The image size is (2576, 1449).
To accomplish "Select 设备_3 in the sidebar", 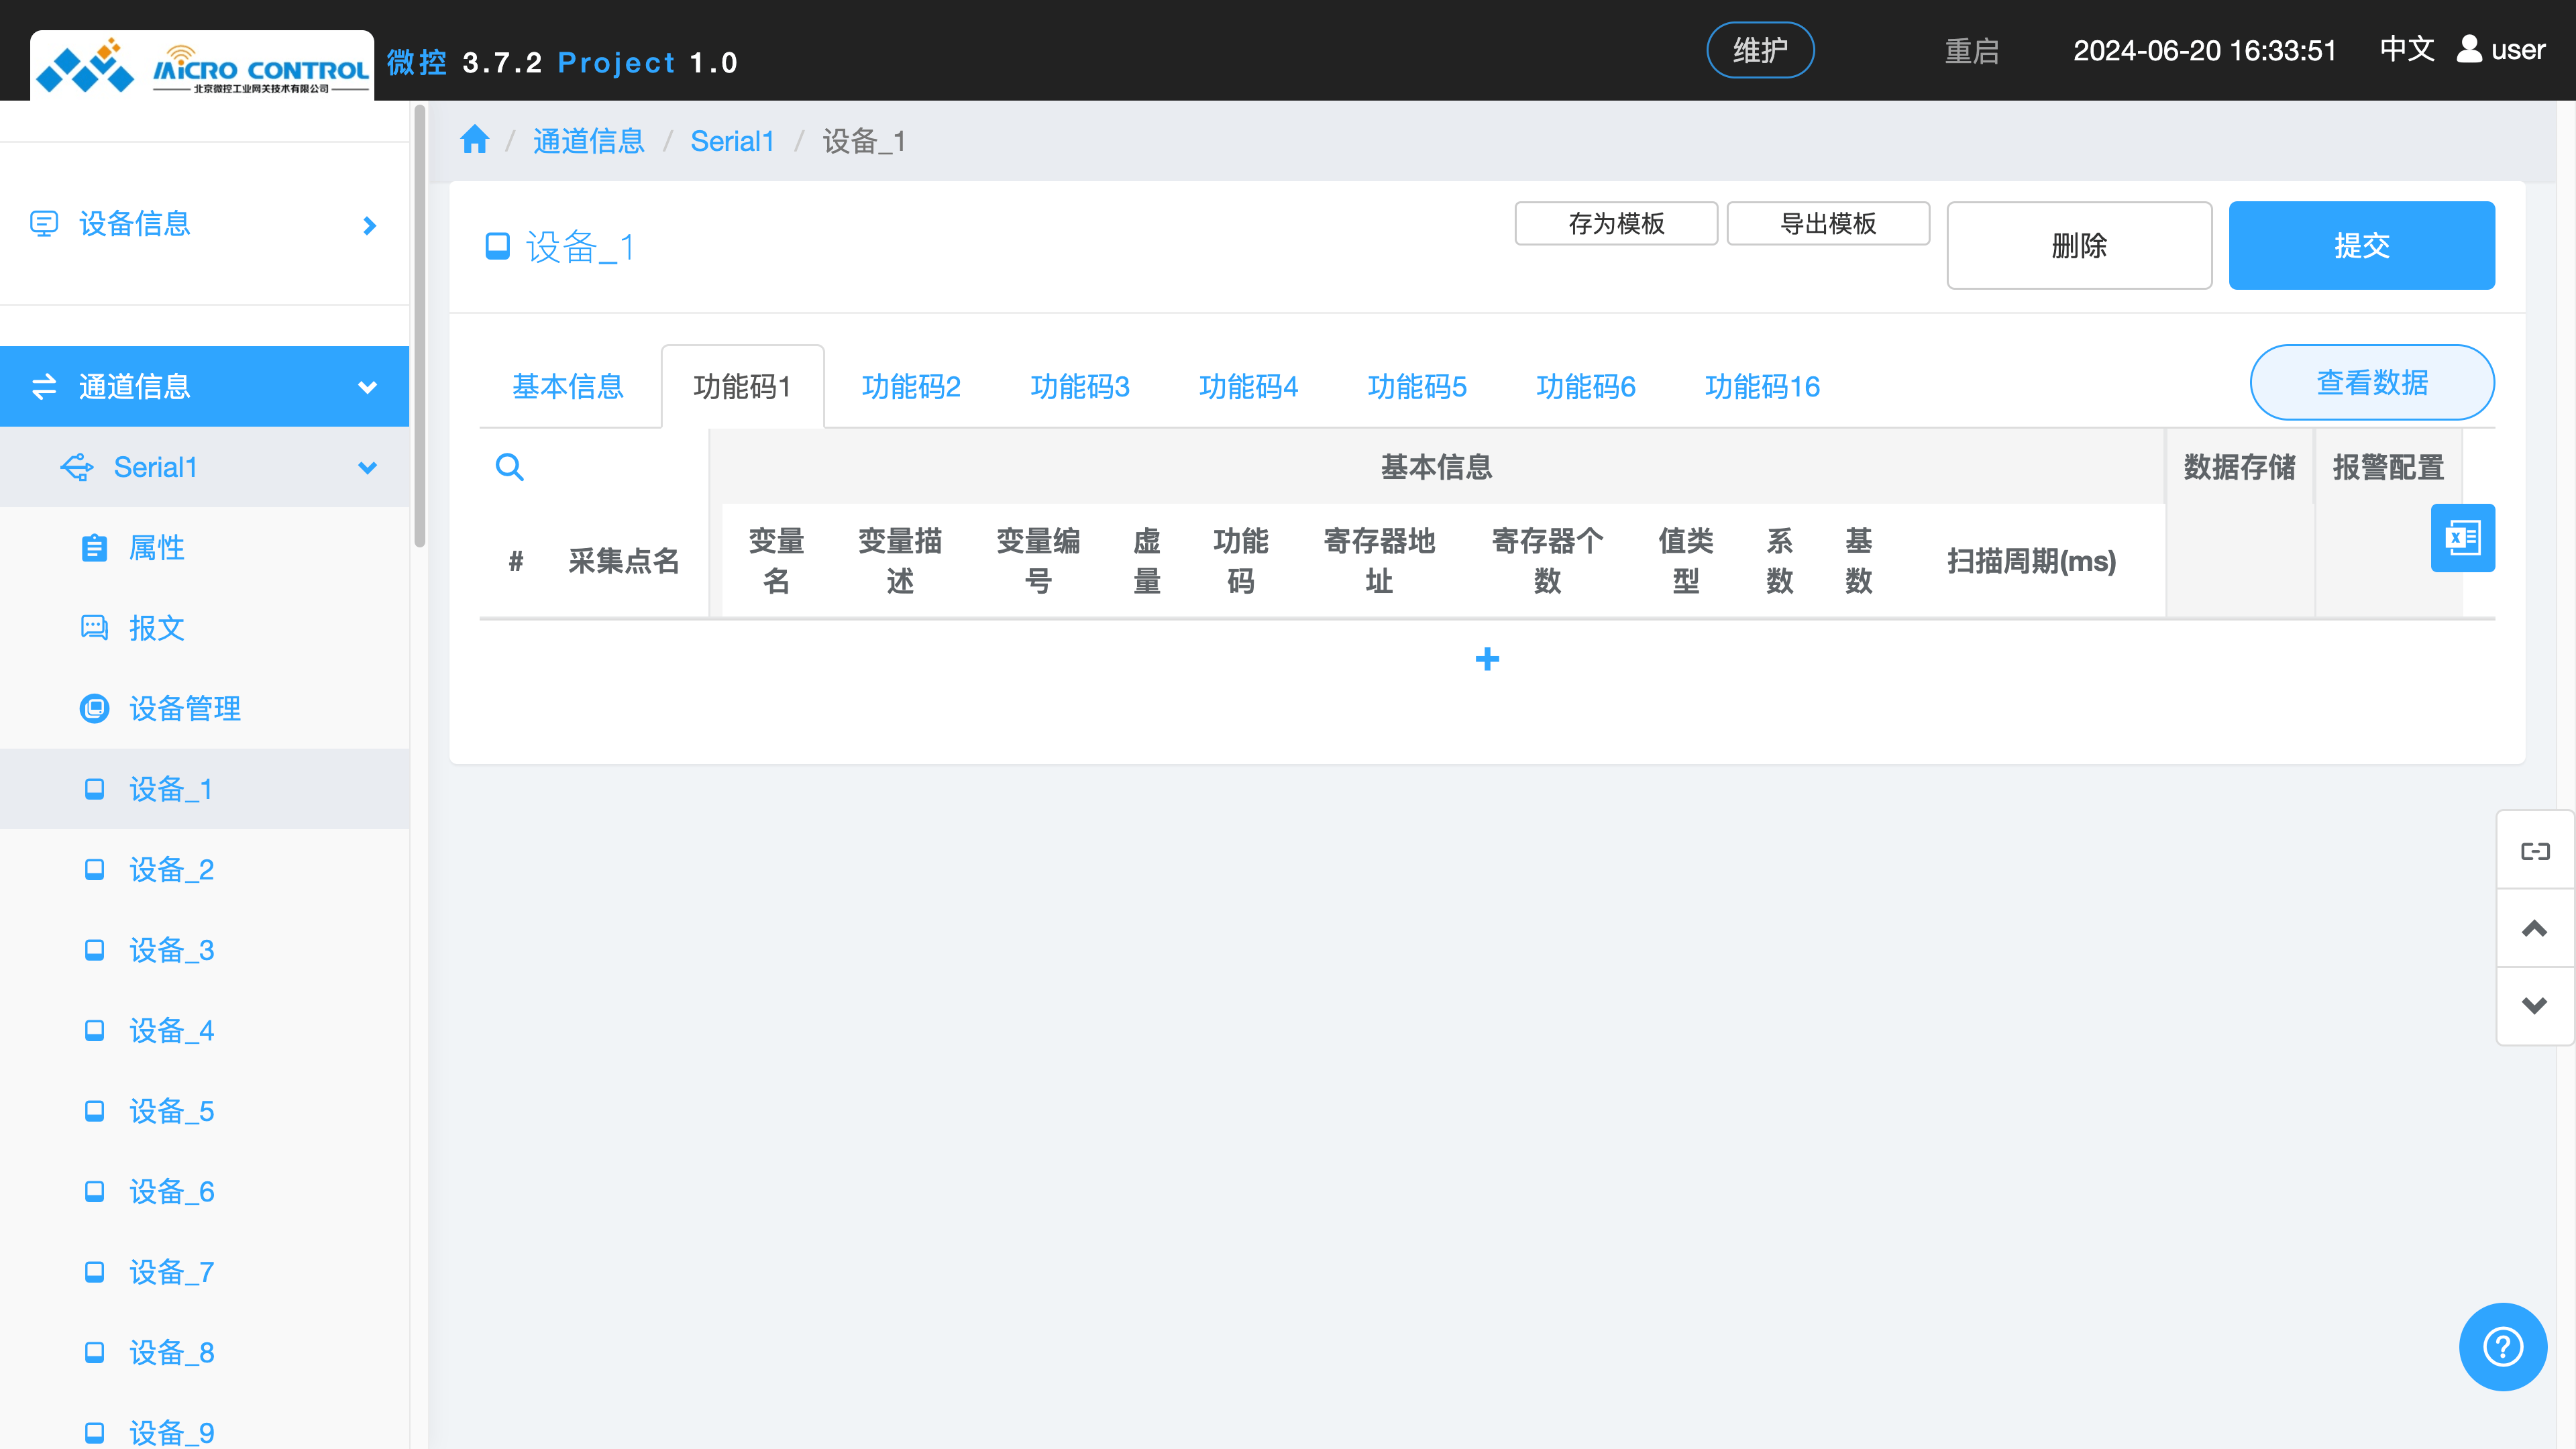I will pos(171,950).
